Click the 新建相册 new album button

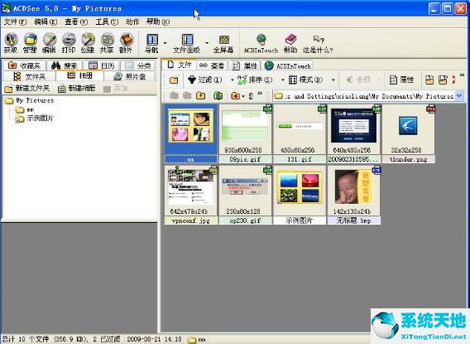[76, 88]
